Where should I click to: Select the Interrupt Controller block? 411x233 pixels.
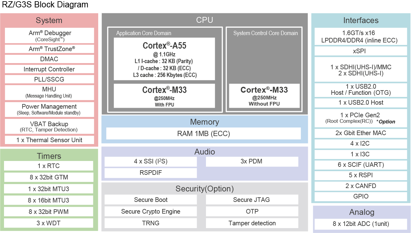(49, 69)
